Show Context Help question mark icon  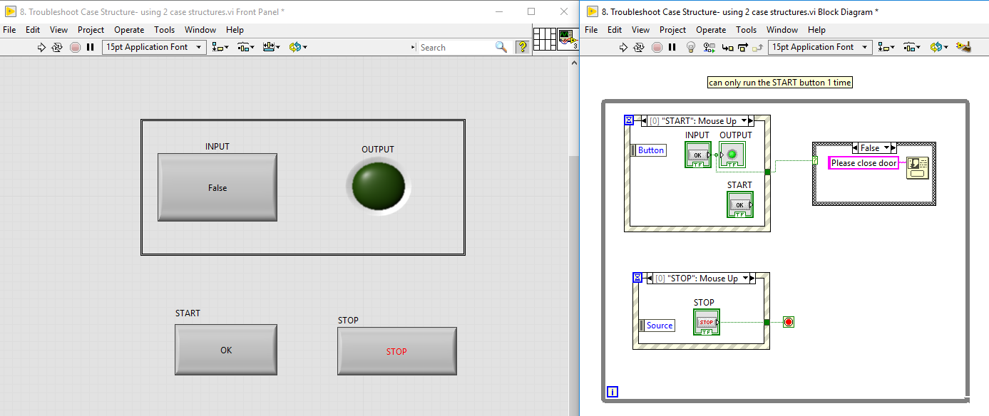523,47
